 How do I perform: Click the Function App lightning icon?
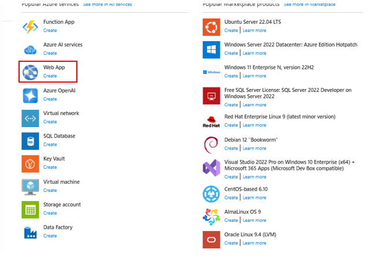(x=30, y=27)
